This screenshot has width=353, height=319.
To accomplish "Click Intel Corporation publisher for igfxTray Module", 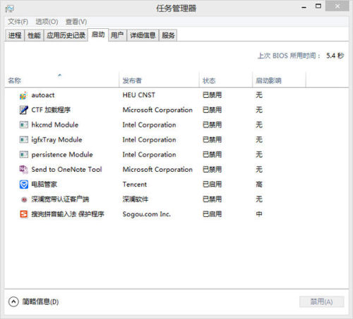I will pos(149,139).
